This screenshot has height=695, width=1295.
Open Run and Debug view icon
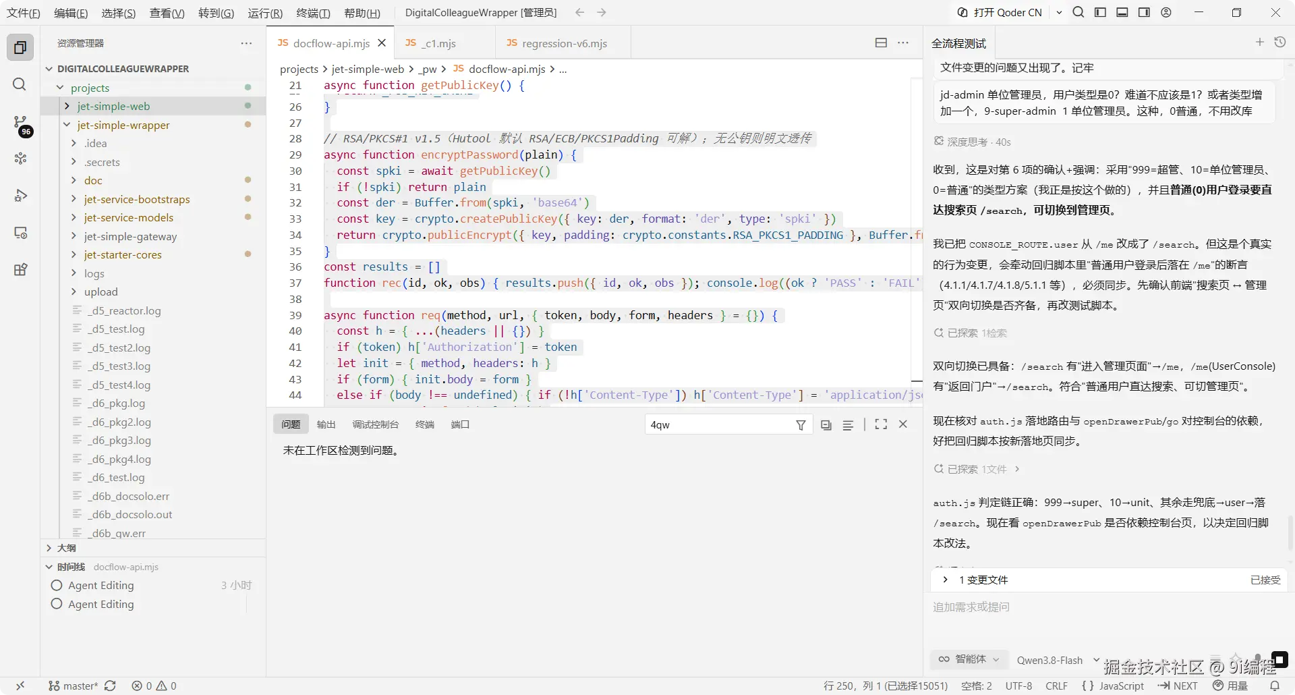20,196
